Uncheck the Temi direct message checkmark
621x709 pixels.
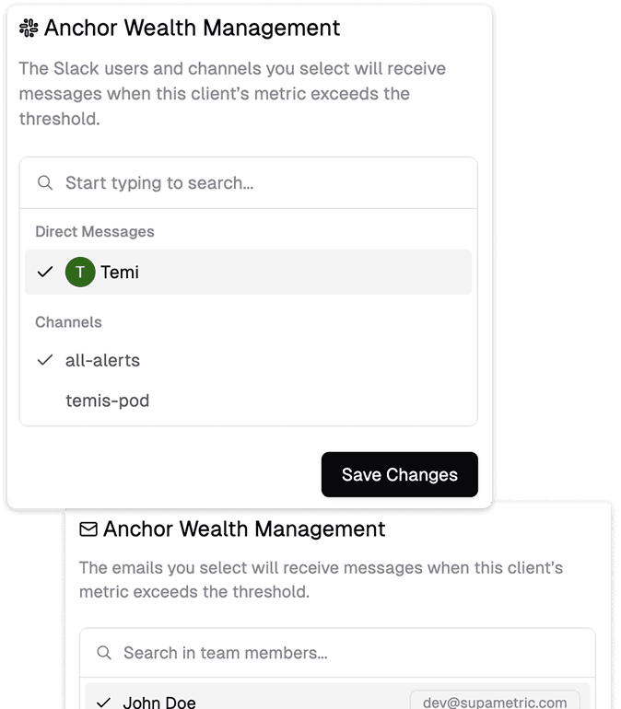45,273
